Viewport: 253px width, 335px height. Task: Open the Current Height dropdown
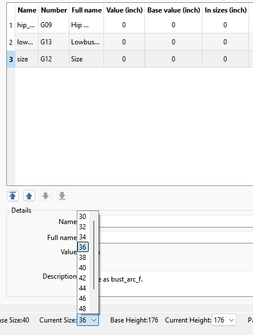(224, 320)
